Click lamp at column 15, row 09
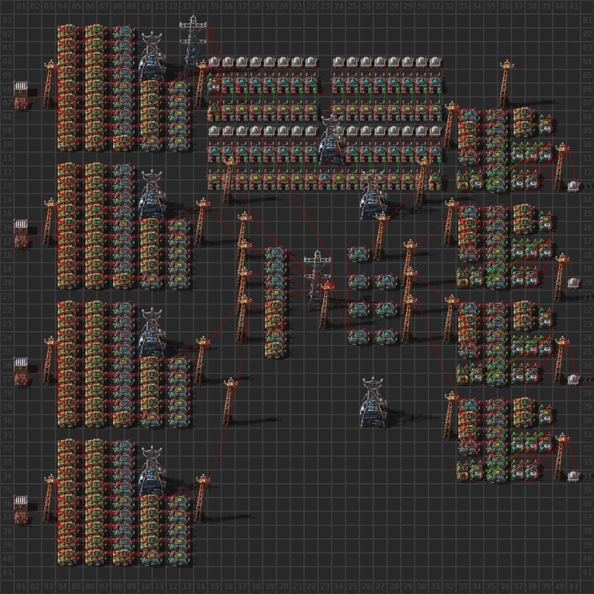This screenshot has width=594, height=594. point(215,131)
